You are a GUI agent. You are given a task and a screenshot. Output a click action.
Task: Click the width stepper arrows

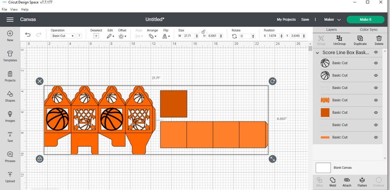click(196, 36)
